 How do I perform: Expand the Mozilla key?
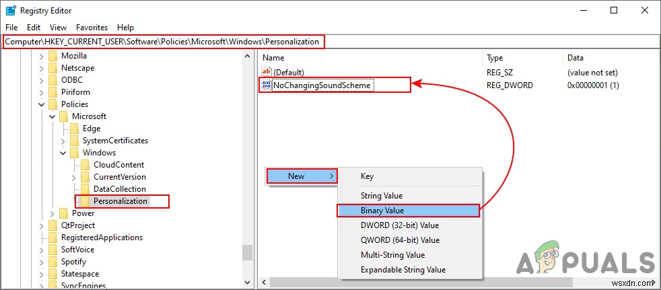click(41, 56)
